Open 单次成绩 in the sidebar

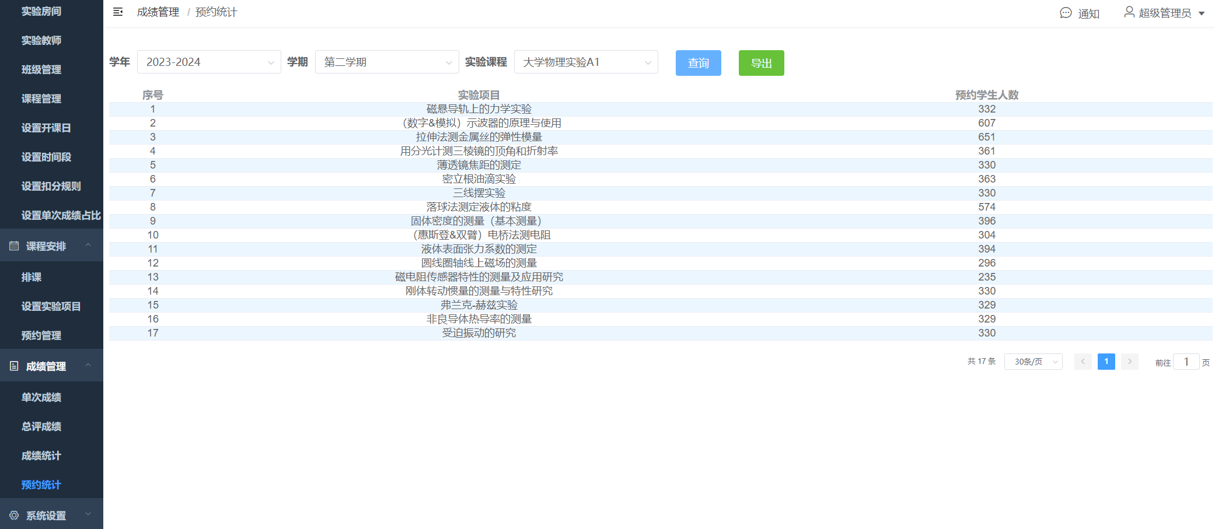coord(41,397)
